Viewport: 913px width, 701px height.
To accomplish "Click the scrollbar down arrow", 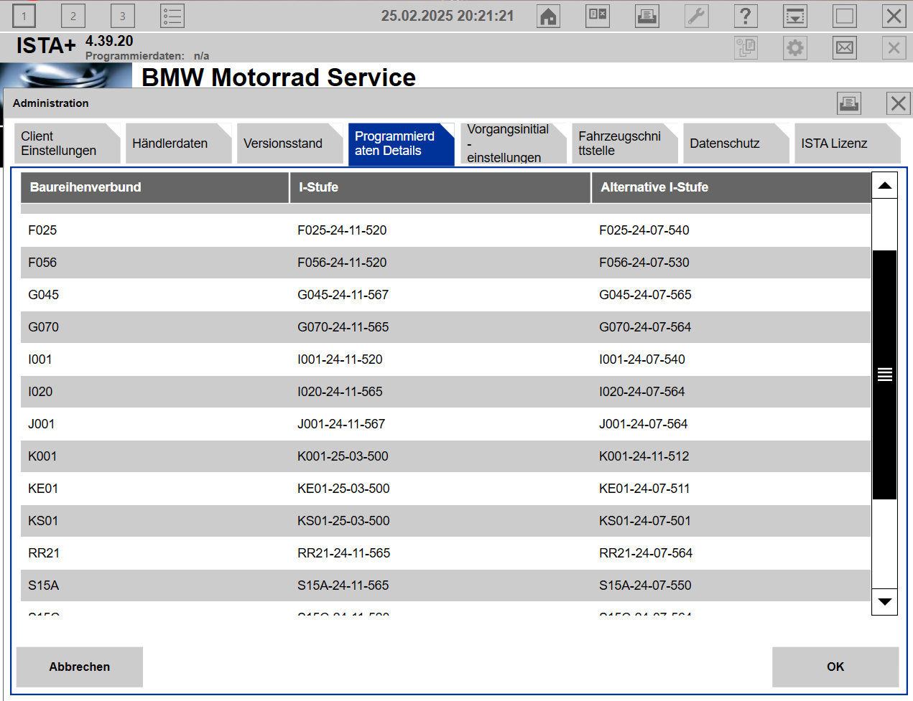I will pos(884,601).
